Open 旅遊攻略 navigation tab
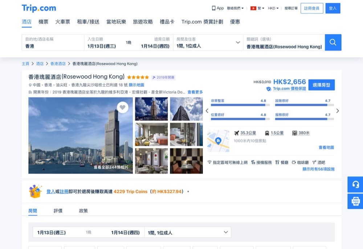 pyautogui.click(x=143, y=22)
